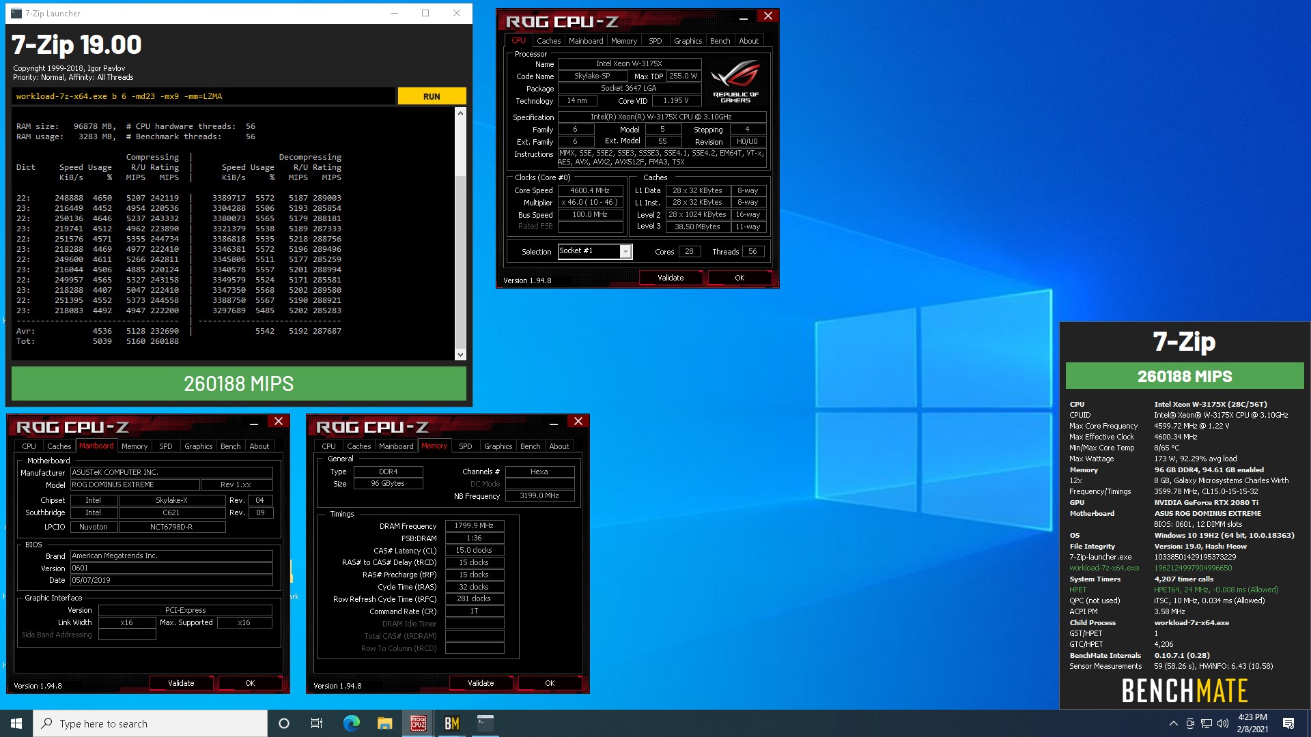Click 7-Zip Launcher title icon
The width and height of the screenshot is (1311, 737).
[x=16, y=13]
